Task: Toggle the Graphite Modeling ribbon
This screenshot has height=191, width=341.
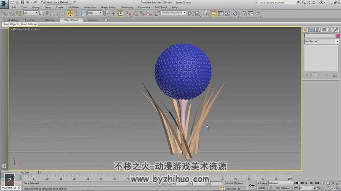Action: (214, 14)
